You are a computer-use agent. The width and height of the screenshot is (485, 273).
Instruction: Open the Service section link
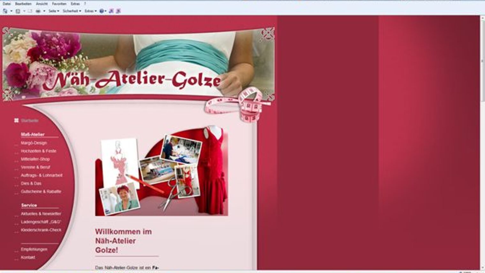coord(29,205)
